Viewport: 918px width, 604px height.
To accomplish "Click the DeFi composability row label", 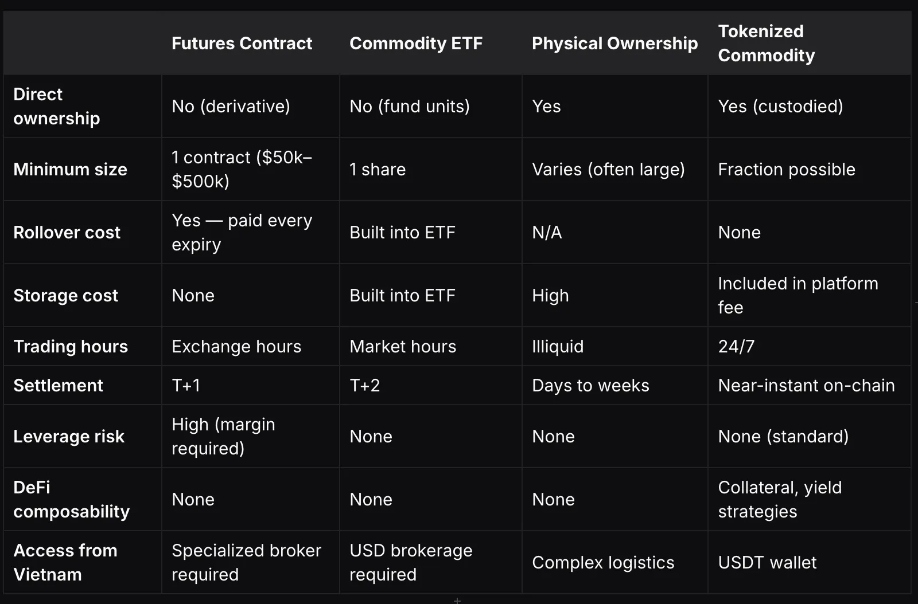I will [71, 500].
